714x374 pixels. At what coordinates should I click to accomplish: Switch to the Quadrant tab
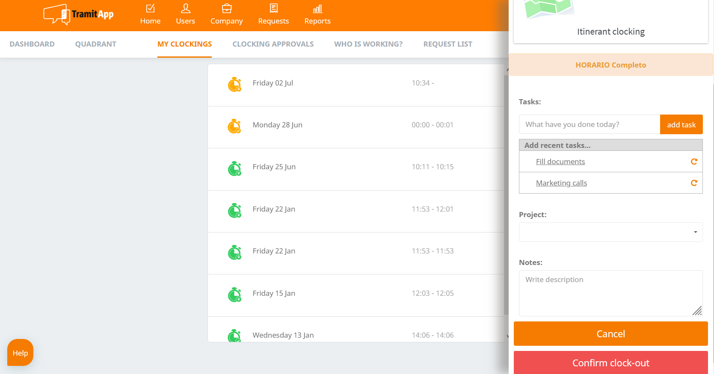(x=96, y=44)
